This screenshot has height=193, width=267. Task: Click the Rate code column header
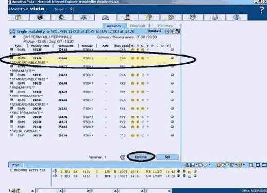click(122, 46)
